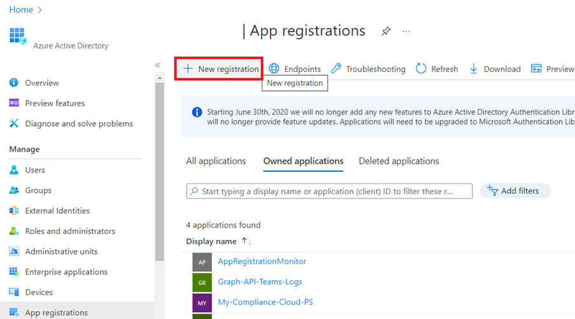Click the Users person icon
Image resolution: width=575 pixels, height=319 pixels.
pyautogui.click(x=14, y=170)
